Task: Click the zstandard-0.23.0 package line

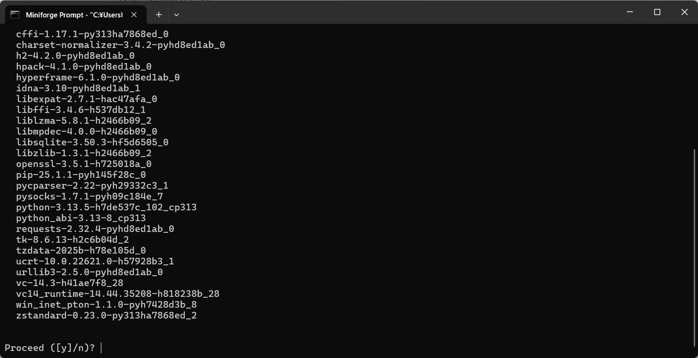Action: click(106, 316)
